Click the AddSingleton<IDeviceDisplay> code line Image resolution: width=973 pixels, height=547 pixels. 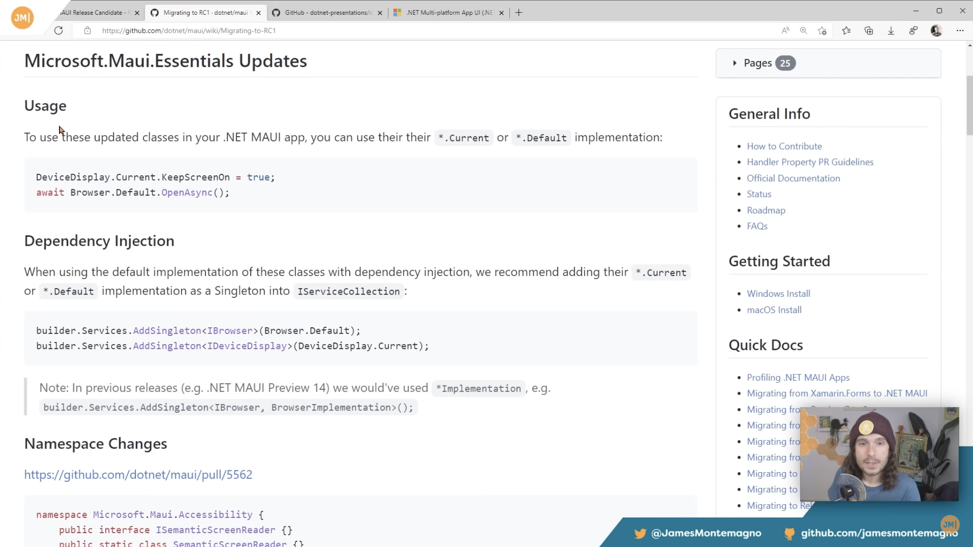click(x=233, y=346)
